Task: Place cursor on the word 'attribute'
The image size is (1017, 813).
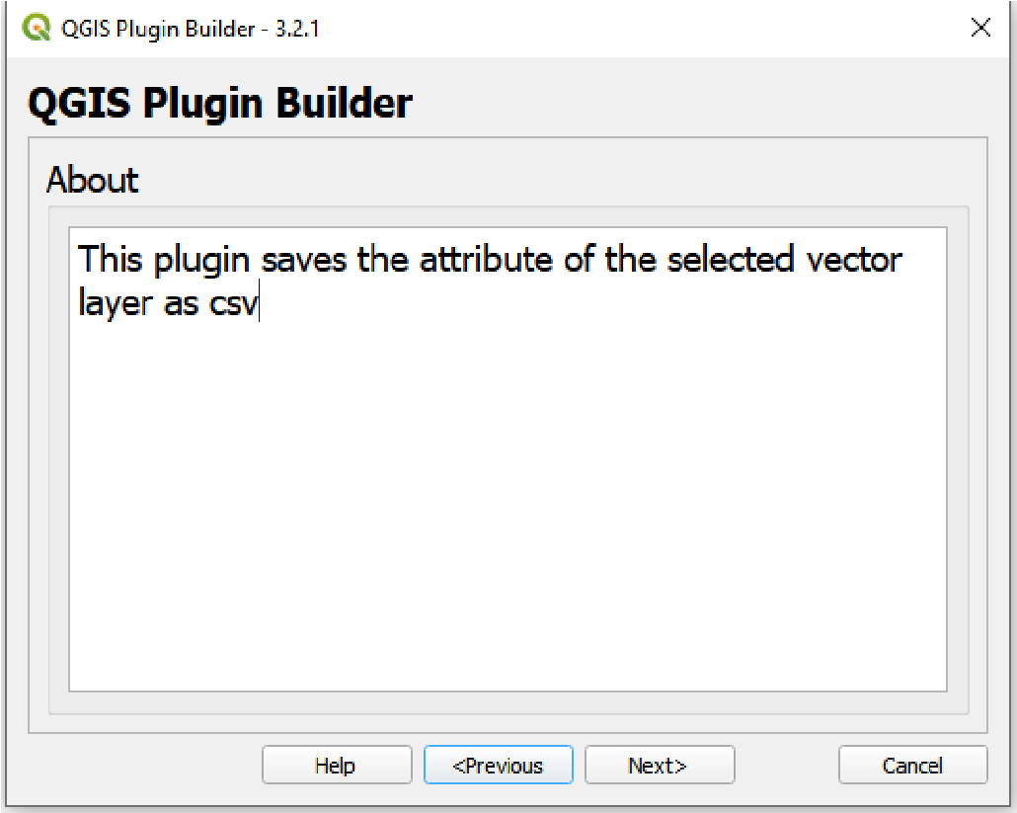Action: pos(486,260)
